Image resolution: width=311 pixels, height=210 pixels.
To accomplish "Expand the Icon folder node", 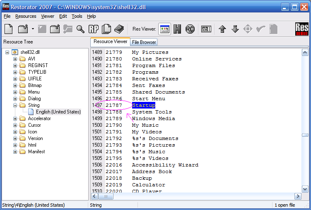I will point(15,132).
